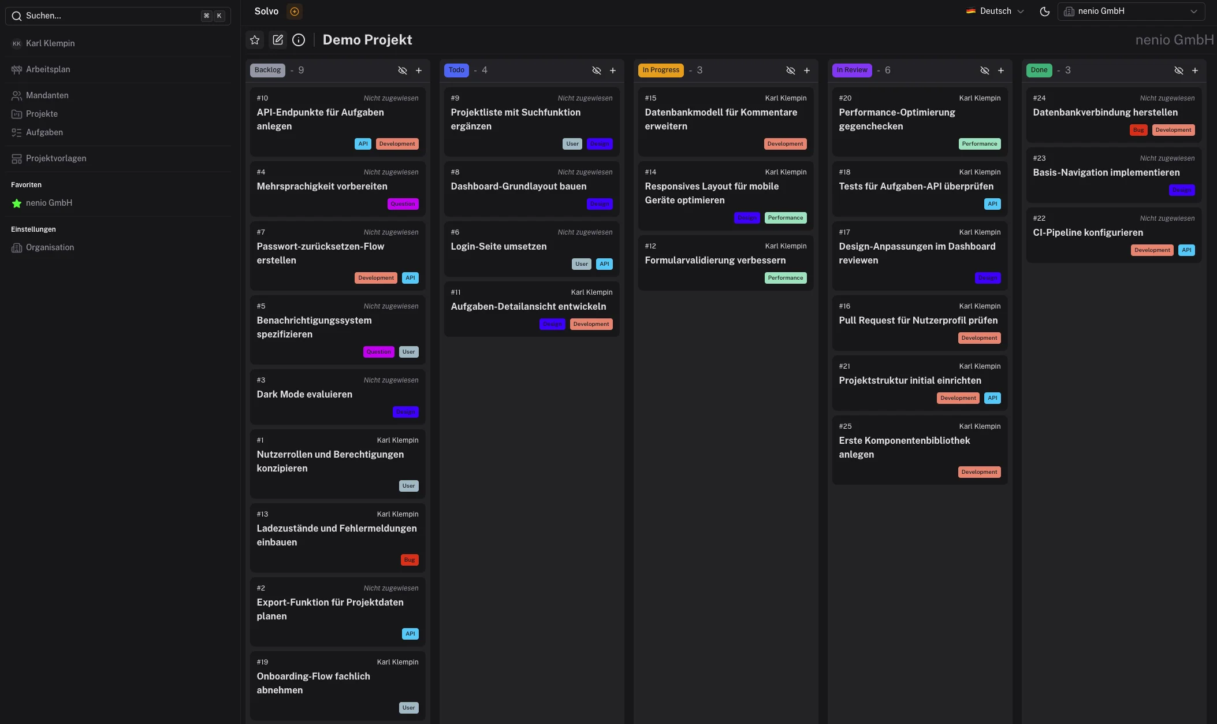Screen dimensions: 1217x724
Task: Click the orange plus icon beside Solvo
Action: point(295,11)
